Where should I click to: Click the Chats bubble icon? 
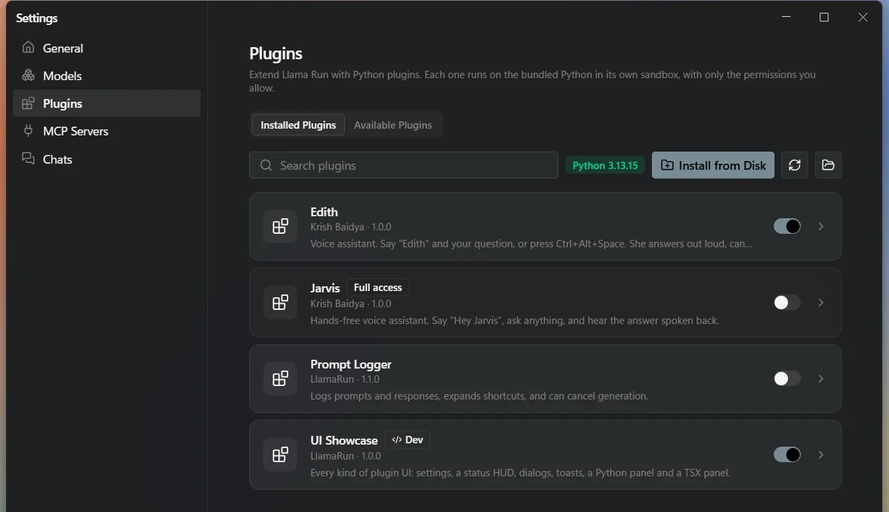[28, 159]
